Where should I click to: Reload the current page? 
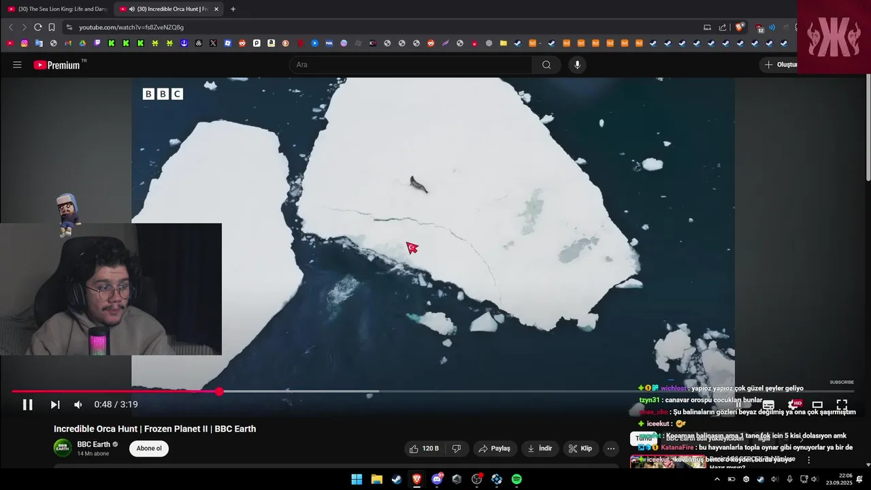(37, 27)
